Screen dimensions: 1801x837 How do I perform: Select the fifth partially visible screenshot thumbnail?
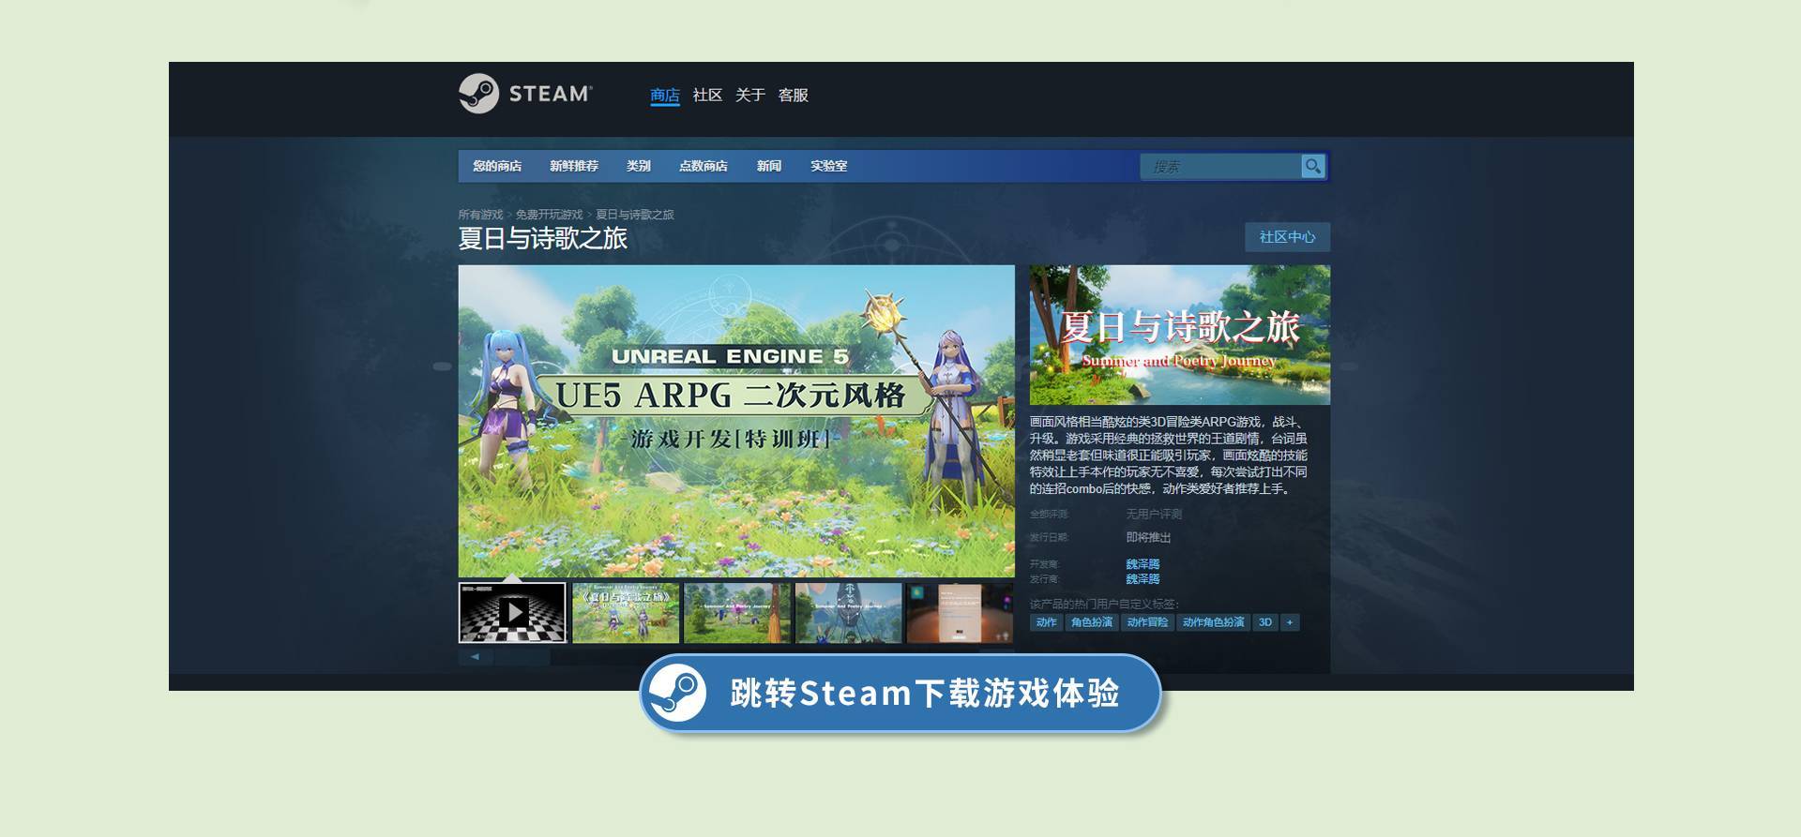tap(961, 613)
